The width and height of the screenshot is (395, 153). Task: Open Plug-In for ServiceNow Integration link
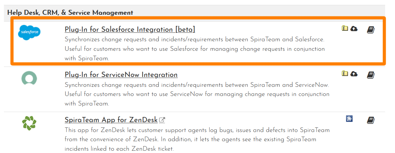121,75
